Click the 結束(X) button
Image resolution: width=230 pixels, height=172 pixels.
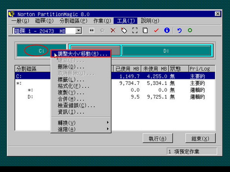coord(200,139)
